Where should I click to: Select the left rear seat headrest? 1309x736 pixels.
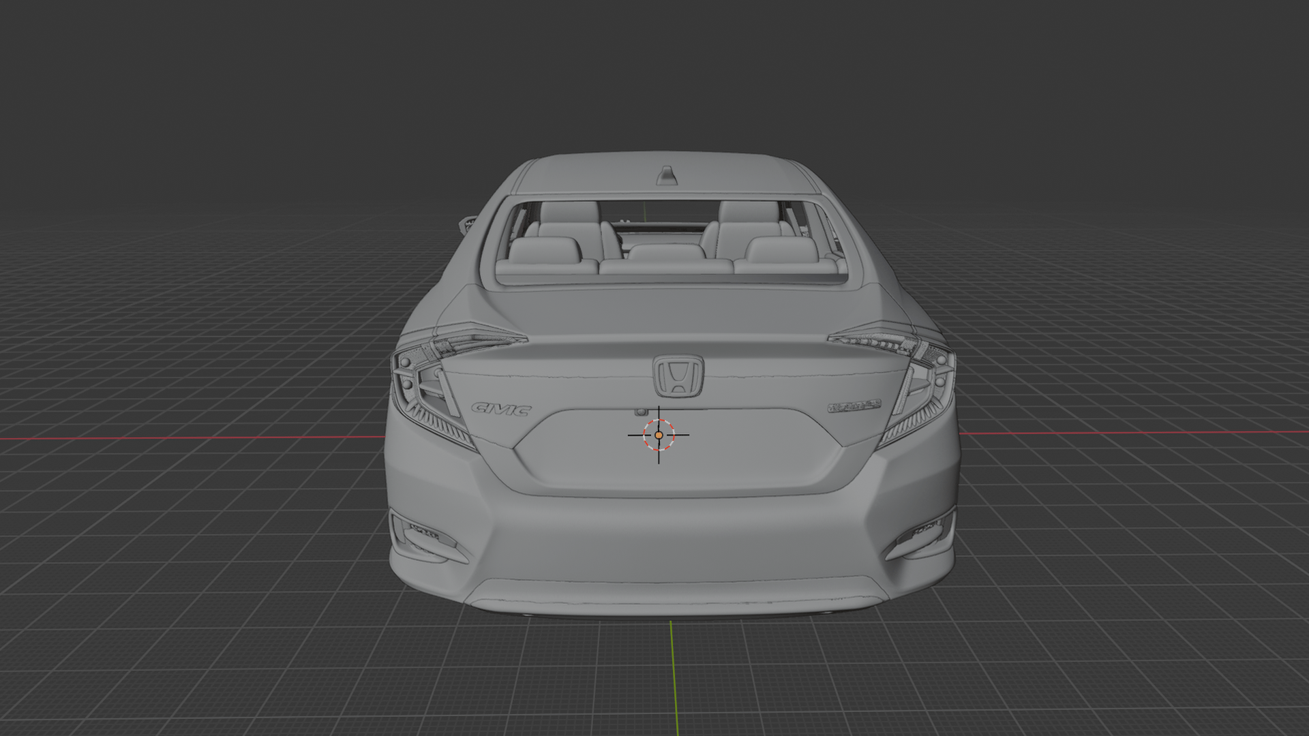tap(545, 250)
